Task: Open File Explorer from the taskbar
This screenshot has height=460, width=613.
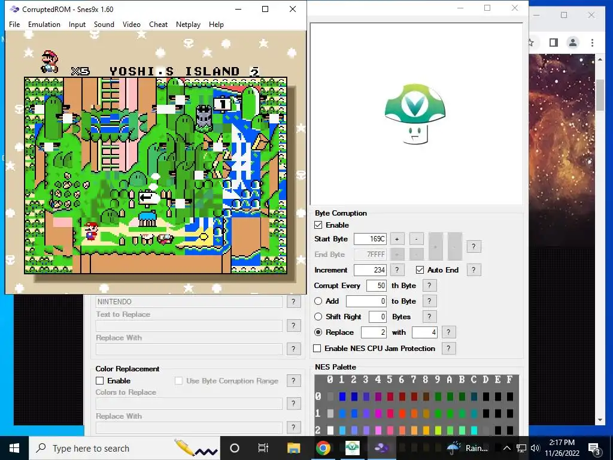Action: point(293,448)
